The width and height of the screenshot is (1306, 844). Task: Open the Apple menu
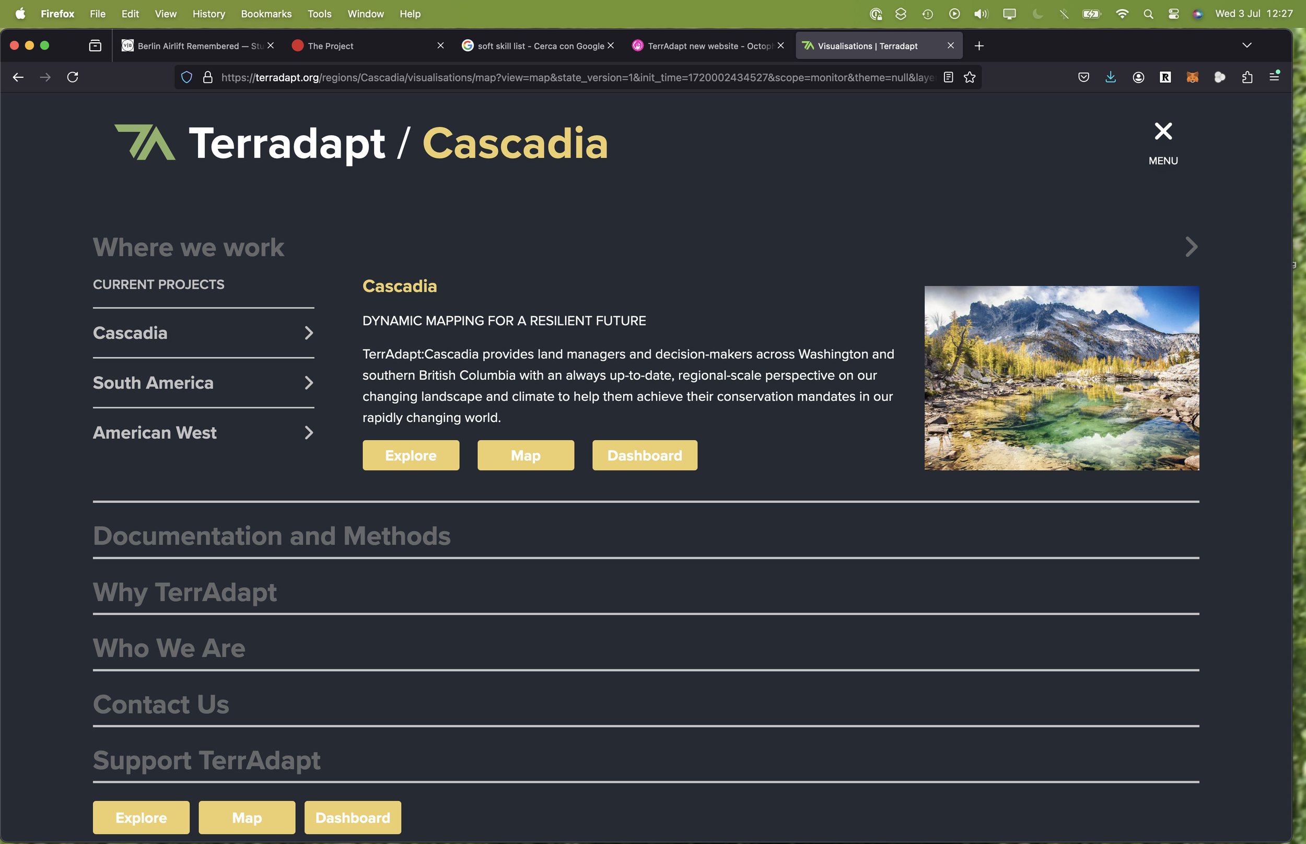coord(20,14)
